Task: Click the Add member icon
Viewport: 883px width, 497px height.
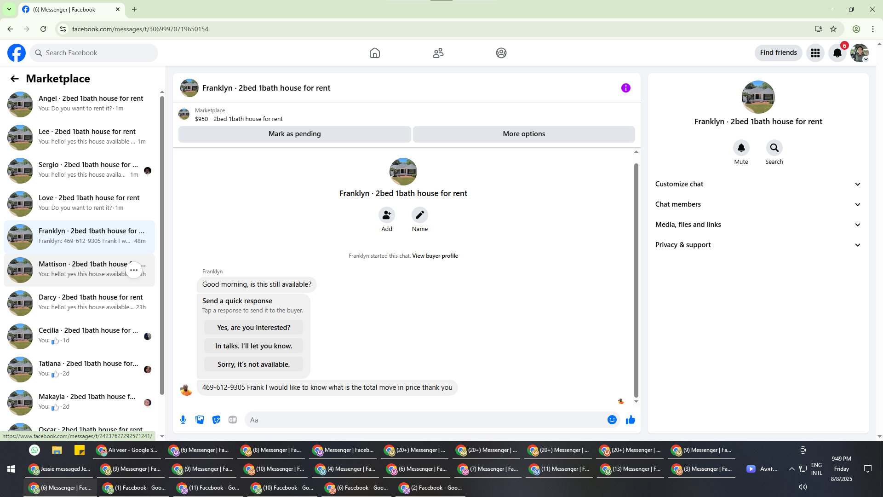Action: pyautogui.click(x=387, y=215)
